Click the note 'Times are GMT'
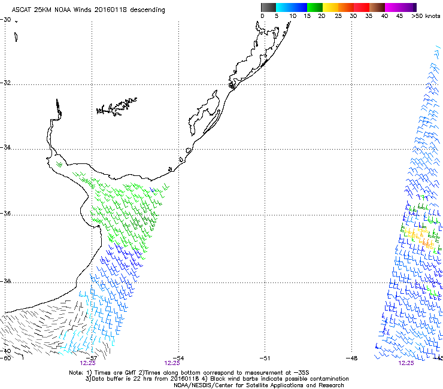This screenshot has height=389, width=443. [115, 373]
